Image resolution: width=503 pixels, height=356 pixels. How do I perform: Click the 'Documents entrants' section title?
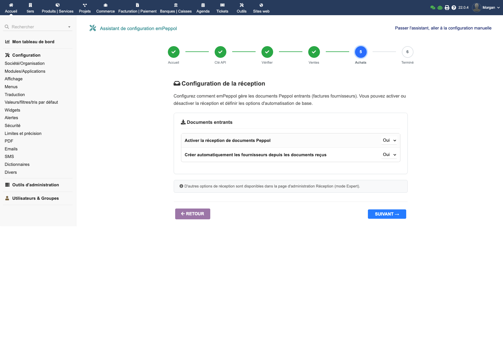(x=206, y=122)
